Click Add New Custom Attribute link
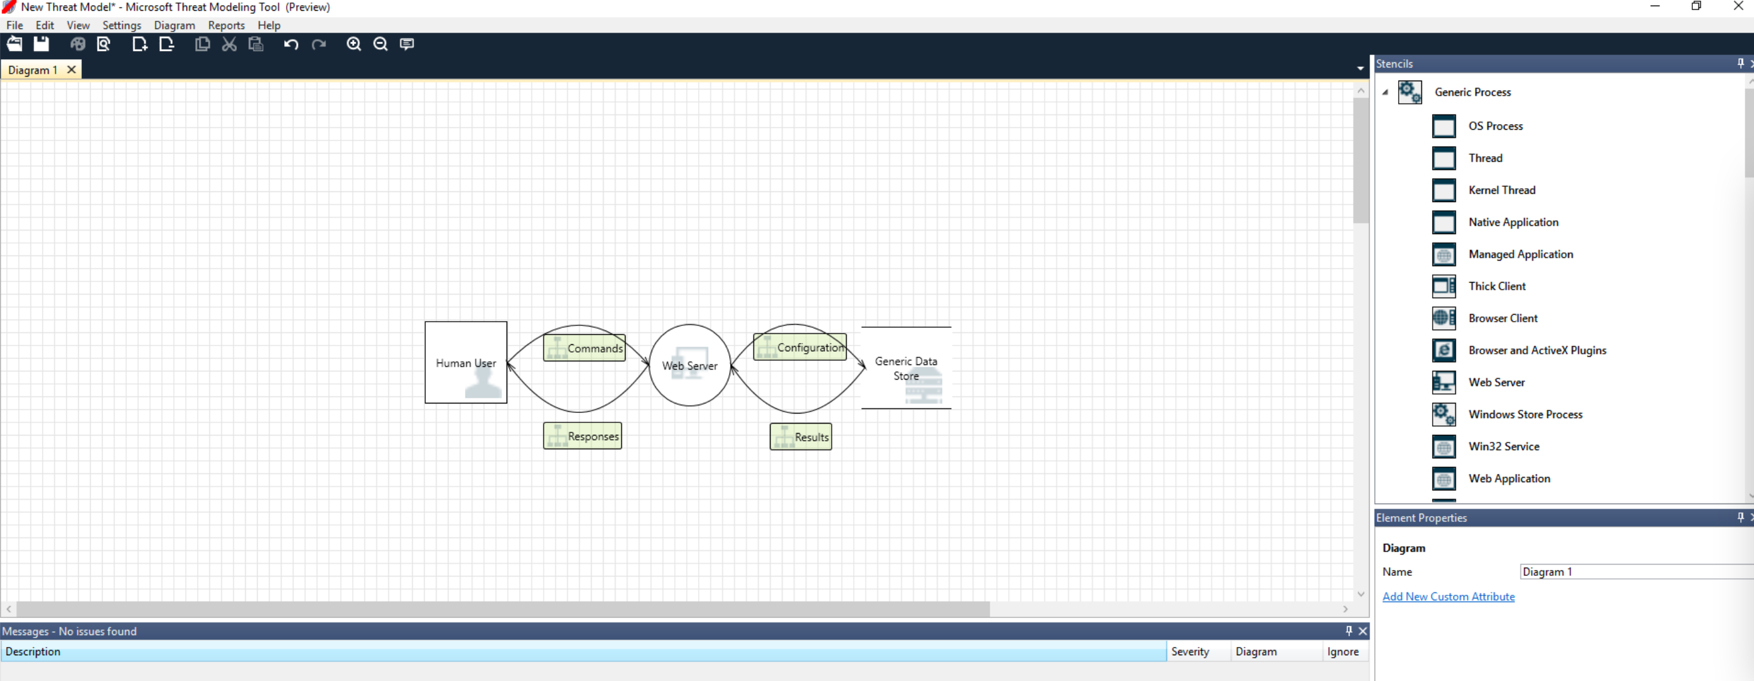Image resolution: width=1754 pixels, height=681 pixels. [x=1448, y=597]
